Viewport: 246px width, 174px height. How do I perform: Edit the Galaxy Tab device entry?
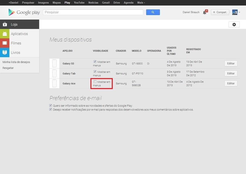[x=230, y=73]
